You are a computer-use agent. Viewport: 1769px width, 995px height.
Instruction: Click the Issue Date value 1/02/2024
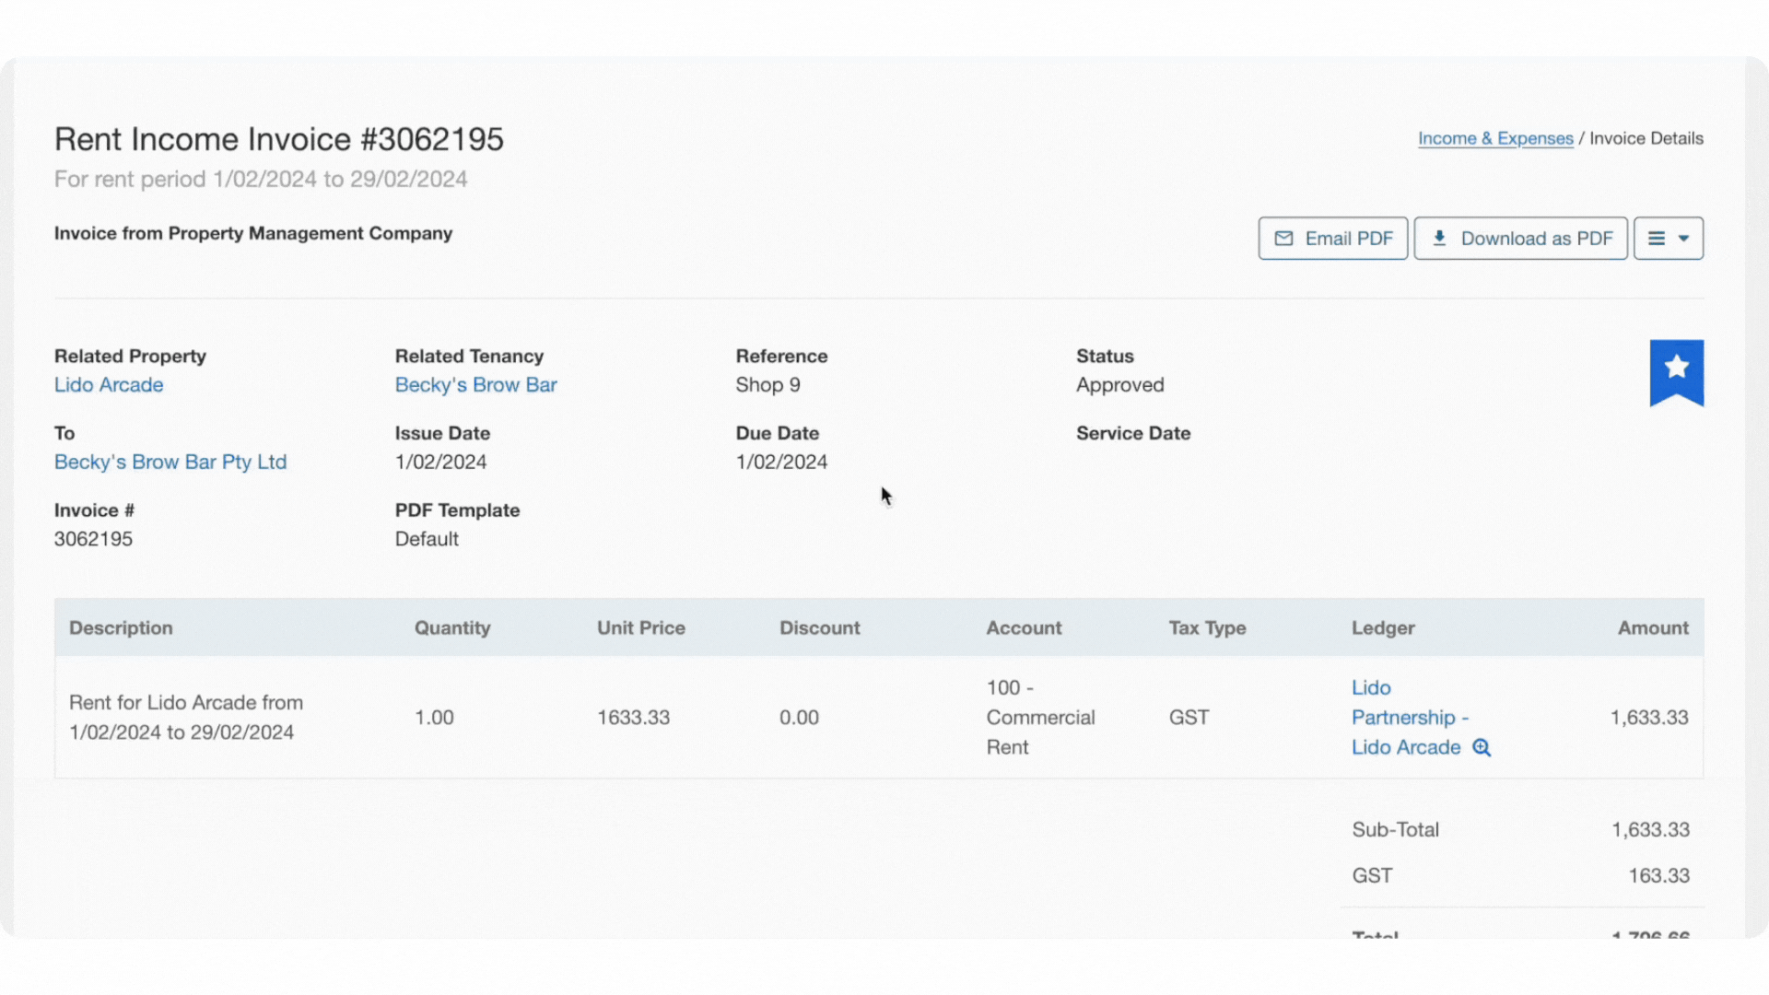440,462
